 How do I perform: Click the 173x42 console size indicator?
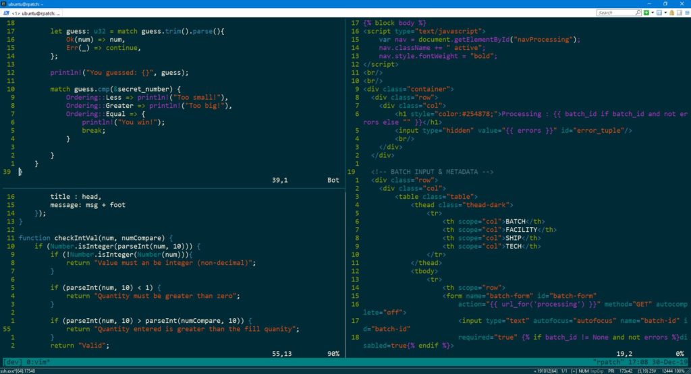click(630, 371)
